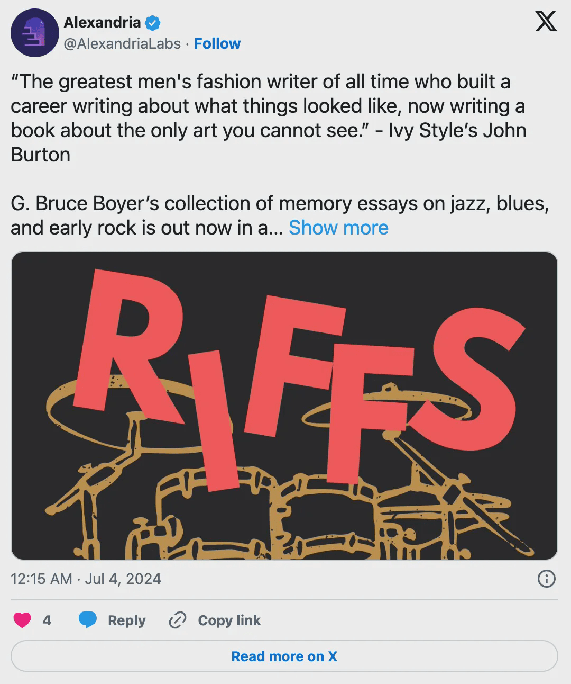Open the @AlexandriaLabs handle
This screenshot has width=571, height=684.
[x=122, y=43]
